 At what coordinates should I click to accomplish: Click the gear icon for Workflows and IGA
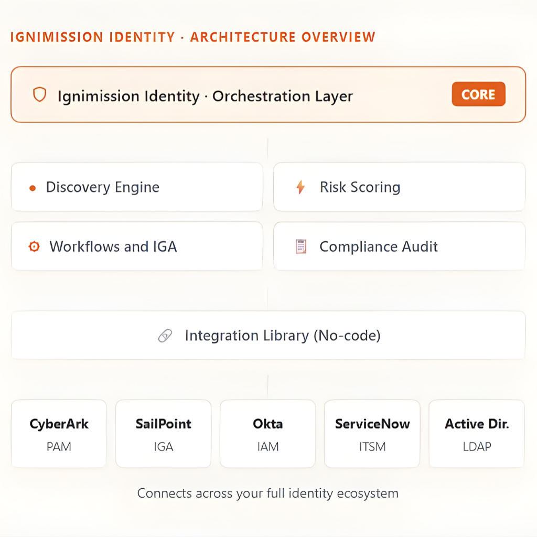click(34, 246)
